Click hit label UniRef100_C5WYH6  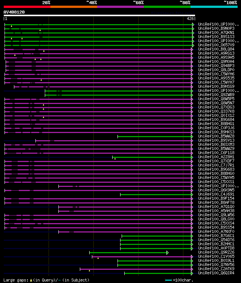coord(216,74)
